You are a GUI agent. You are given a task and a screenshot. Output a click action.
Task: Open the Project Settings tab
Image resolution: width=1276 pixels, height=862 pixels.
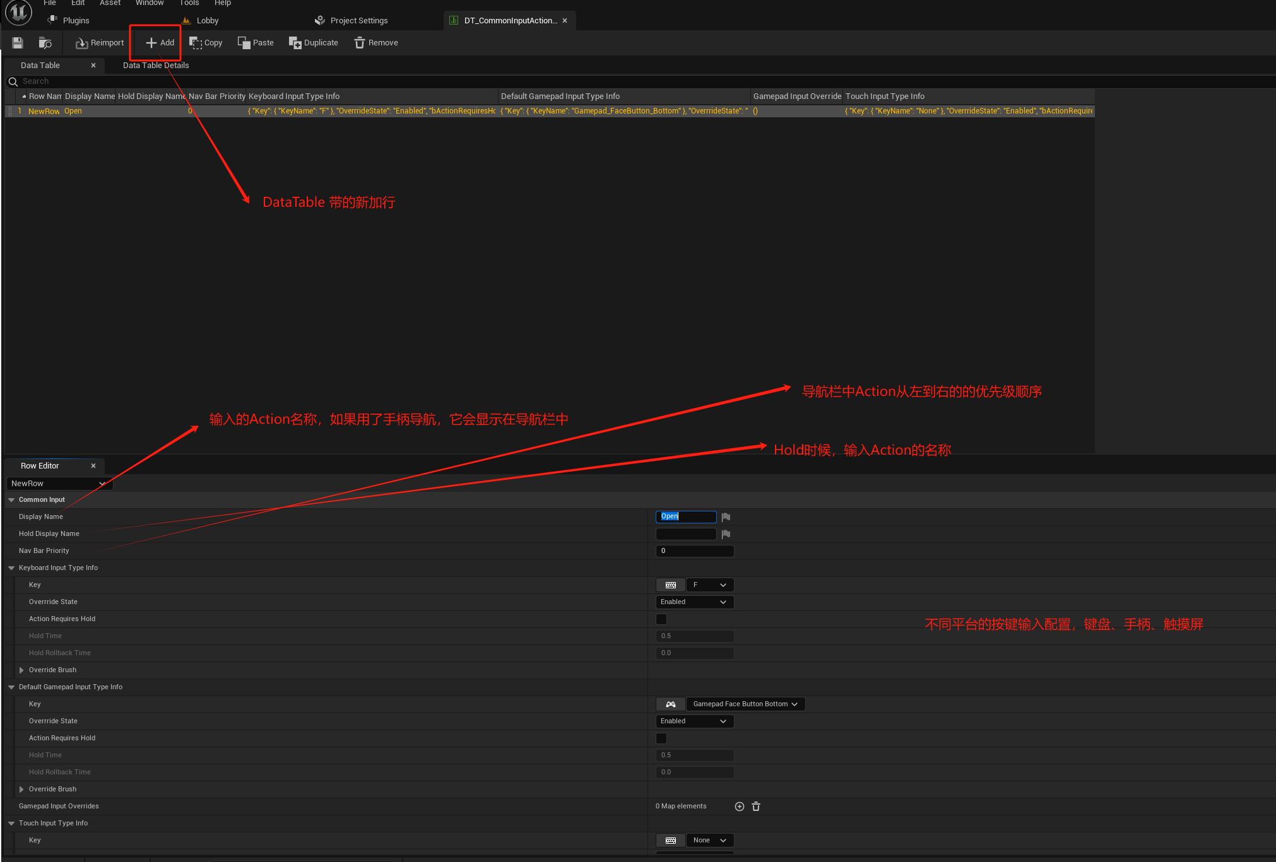coord(358,21)
